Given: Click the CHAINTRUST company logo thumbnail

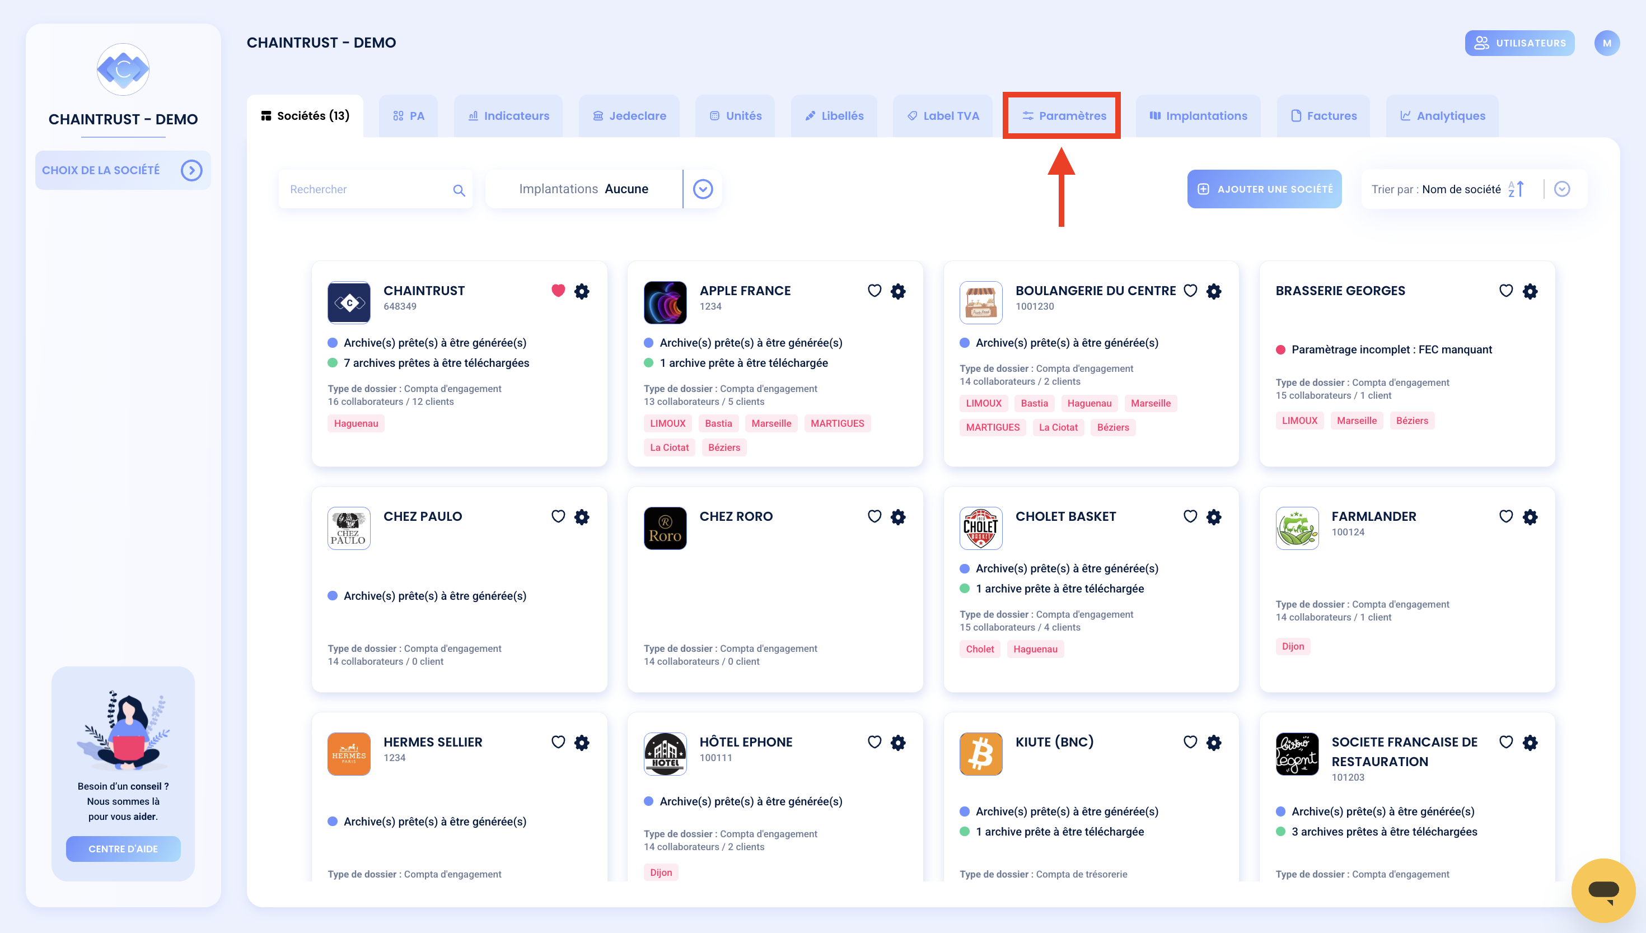Looking at the screenshot, I should (x=348, y=302).
